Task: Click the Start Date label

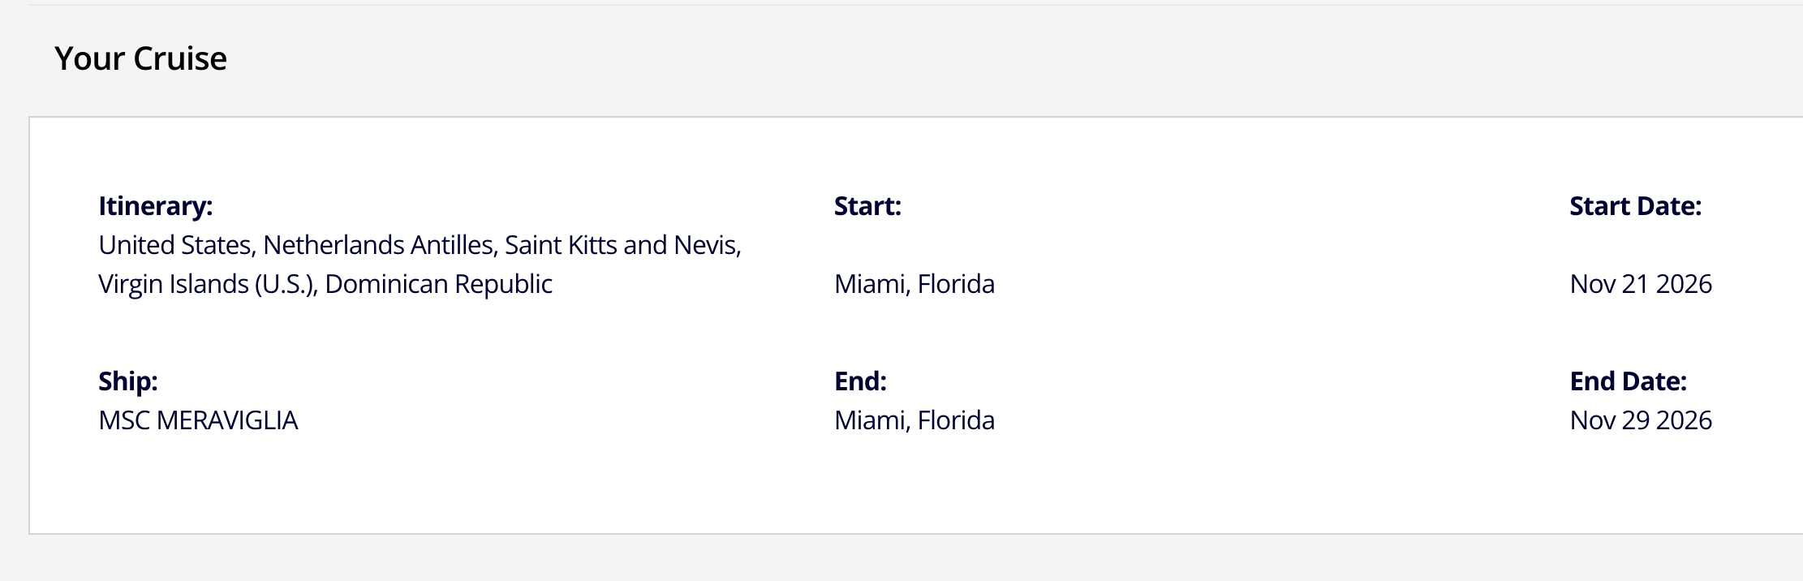Action: (x=1635, y=206)
